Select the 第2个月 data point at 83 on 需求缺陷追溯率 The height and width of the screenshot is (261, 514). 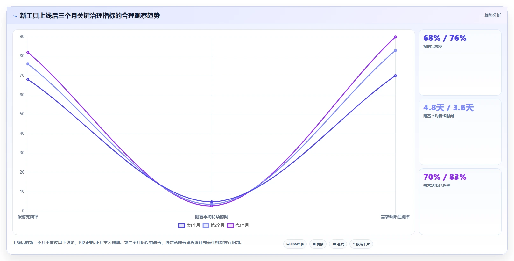(x=395, y=51)
